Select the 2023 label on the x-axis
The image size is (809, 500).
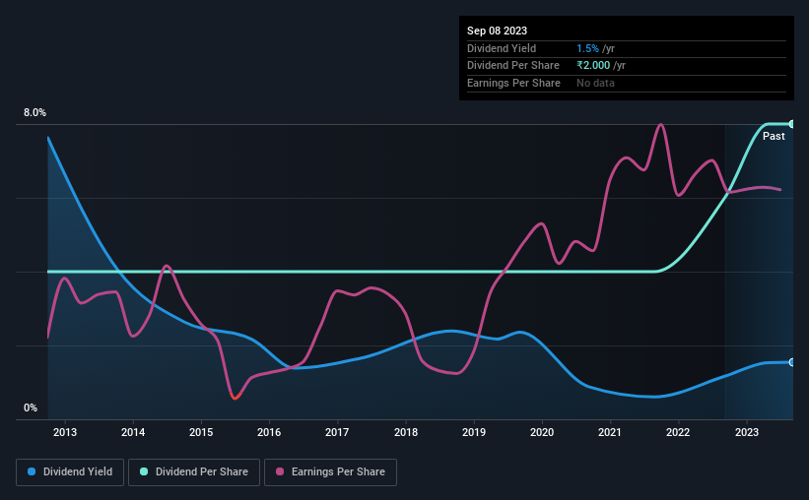click(747, 432)
